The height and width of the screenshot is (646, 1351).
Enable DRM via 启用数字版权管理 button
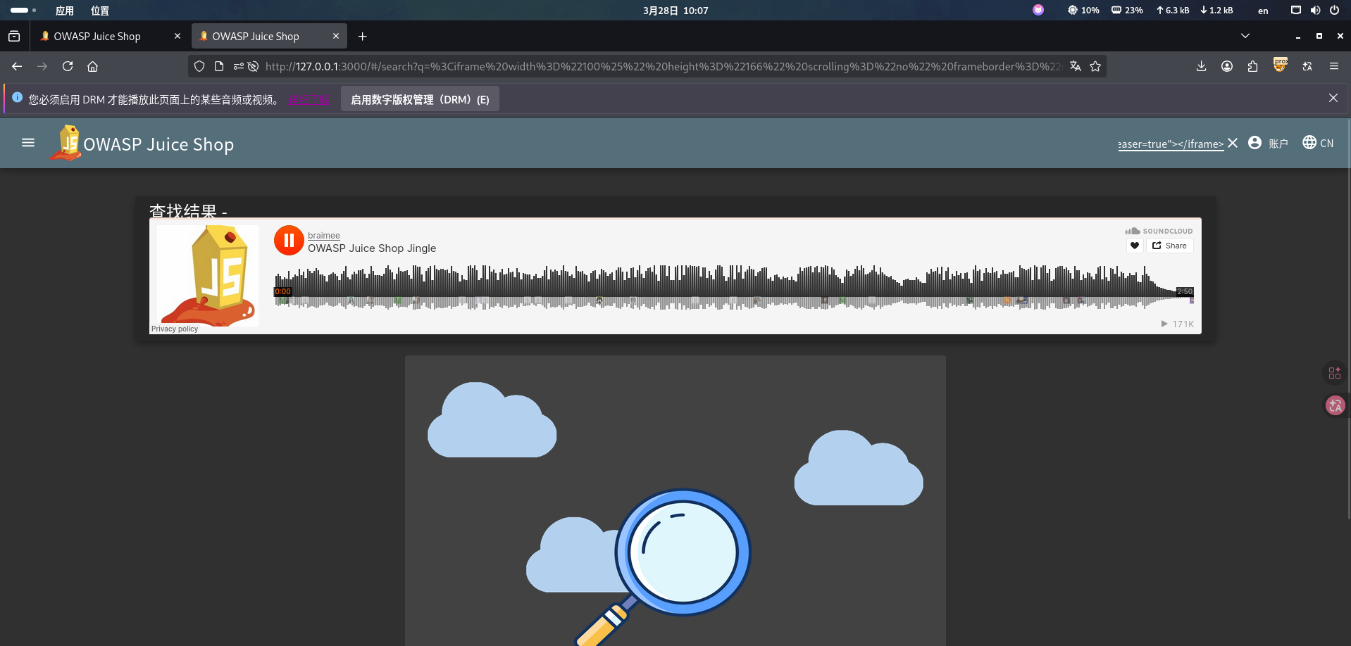coord(420,99)
